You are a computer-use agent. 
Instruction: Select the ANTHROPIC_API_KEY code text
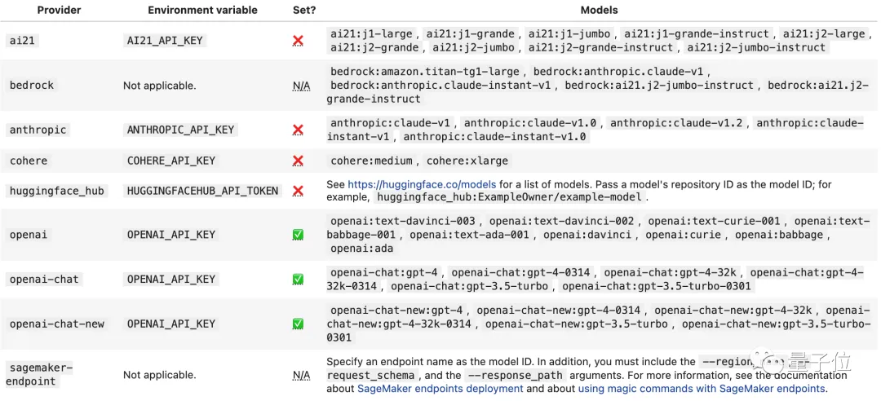pos(180,130)
